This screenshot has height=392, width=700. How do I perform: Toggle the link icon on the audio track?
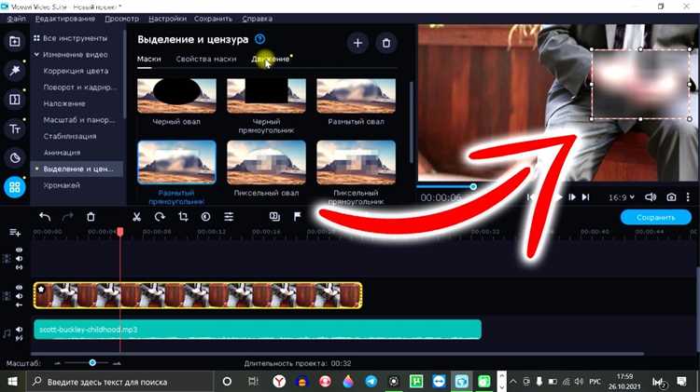click(20, 338)
